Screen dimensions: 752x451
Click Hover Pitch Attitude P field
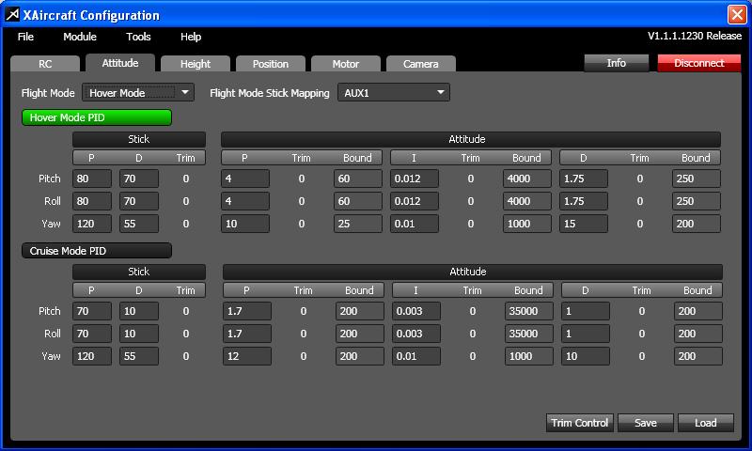pos(245,179)
